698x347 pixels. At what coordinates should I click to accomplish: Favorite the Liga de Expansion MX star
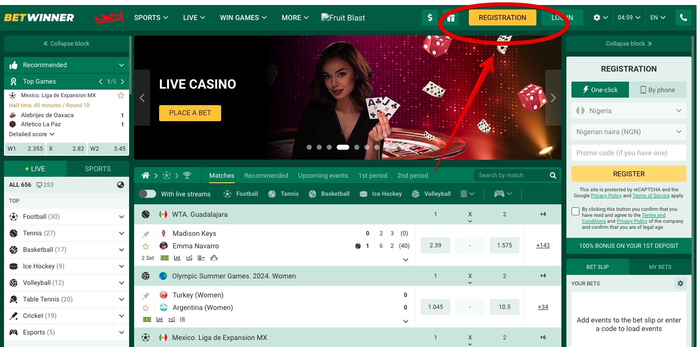(121, 95)
